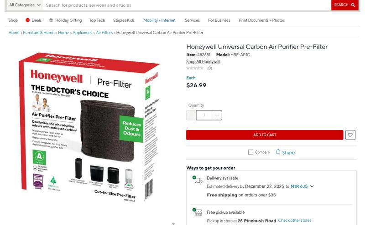The height and width of the screenshot is (225, 365).
Task: Click the search products input field
Action: tap(187, 5)
